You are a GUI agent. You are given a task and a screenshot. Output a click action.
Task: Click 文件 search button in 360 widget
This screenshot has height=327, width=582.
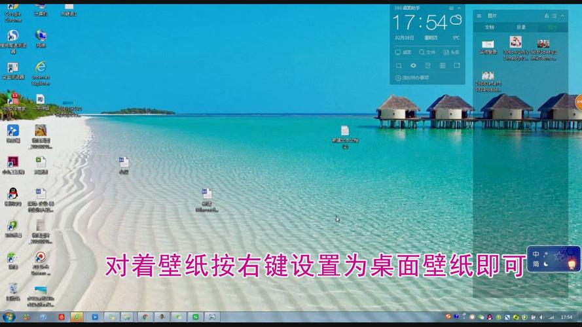coord(427,52)
